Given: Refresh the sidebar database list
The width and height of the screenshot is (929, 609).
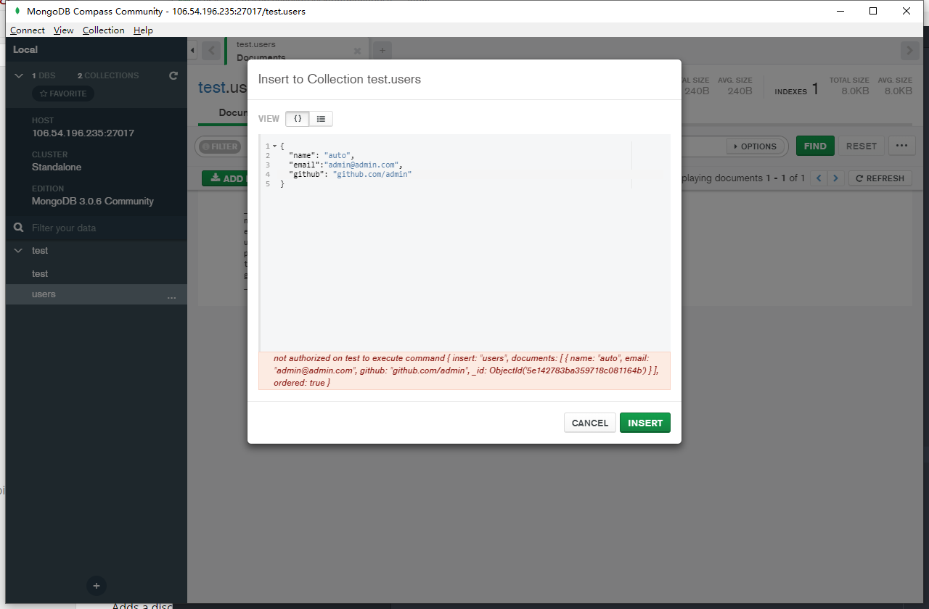Looking at the screenshot, I should [x=173, y=75].
